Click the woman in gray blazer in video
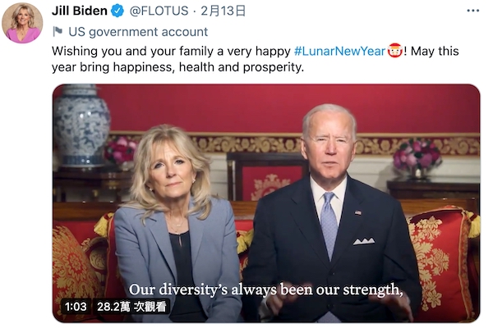 [170, 230]
